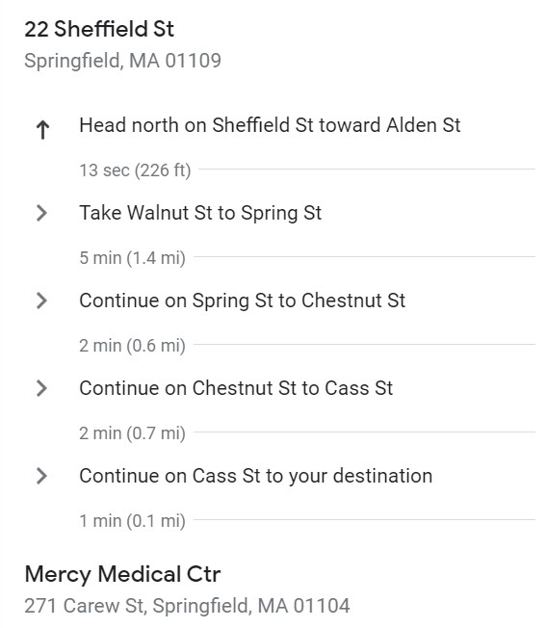Click the Springfield, MA 01109 origin address

click(x=122, y=61)
